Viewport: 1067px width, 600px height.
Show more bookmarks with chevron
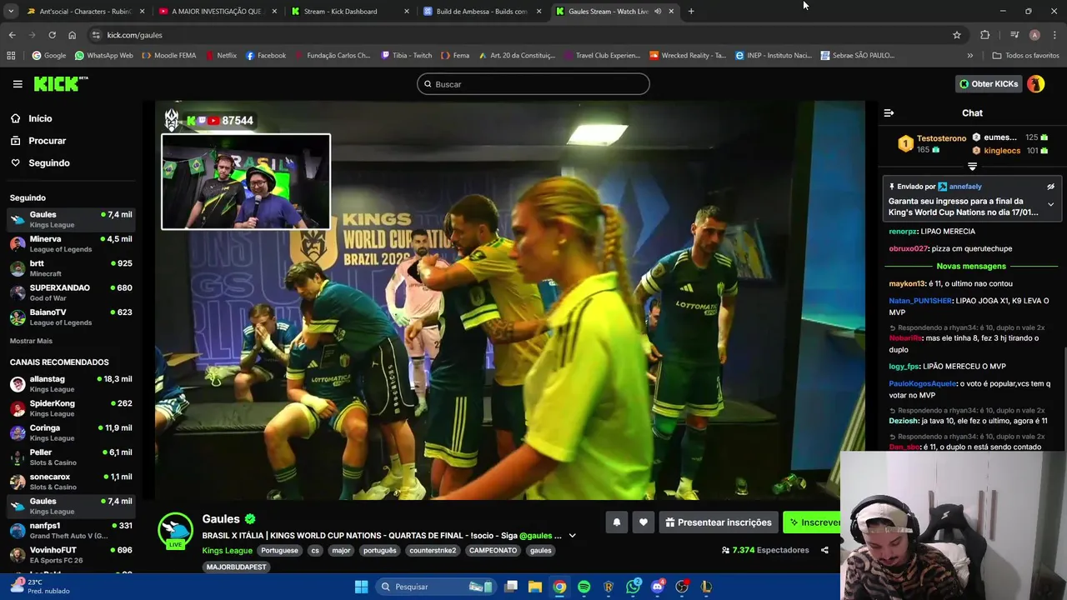point(969,56)
